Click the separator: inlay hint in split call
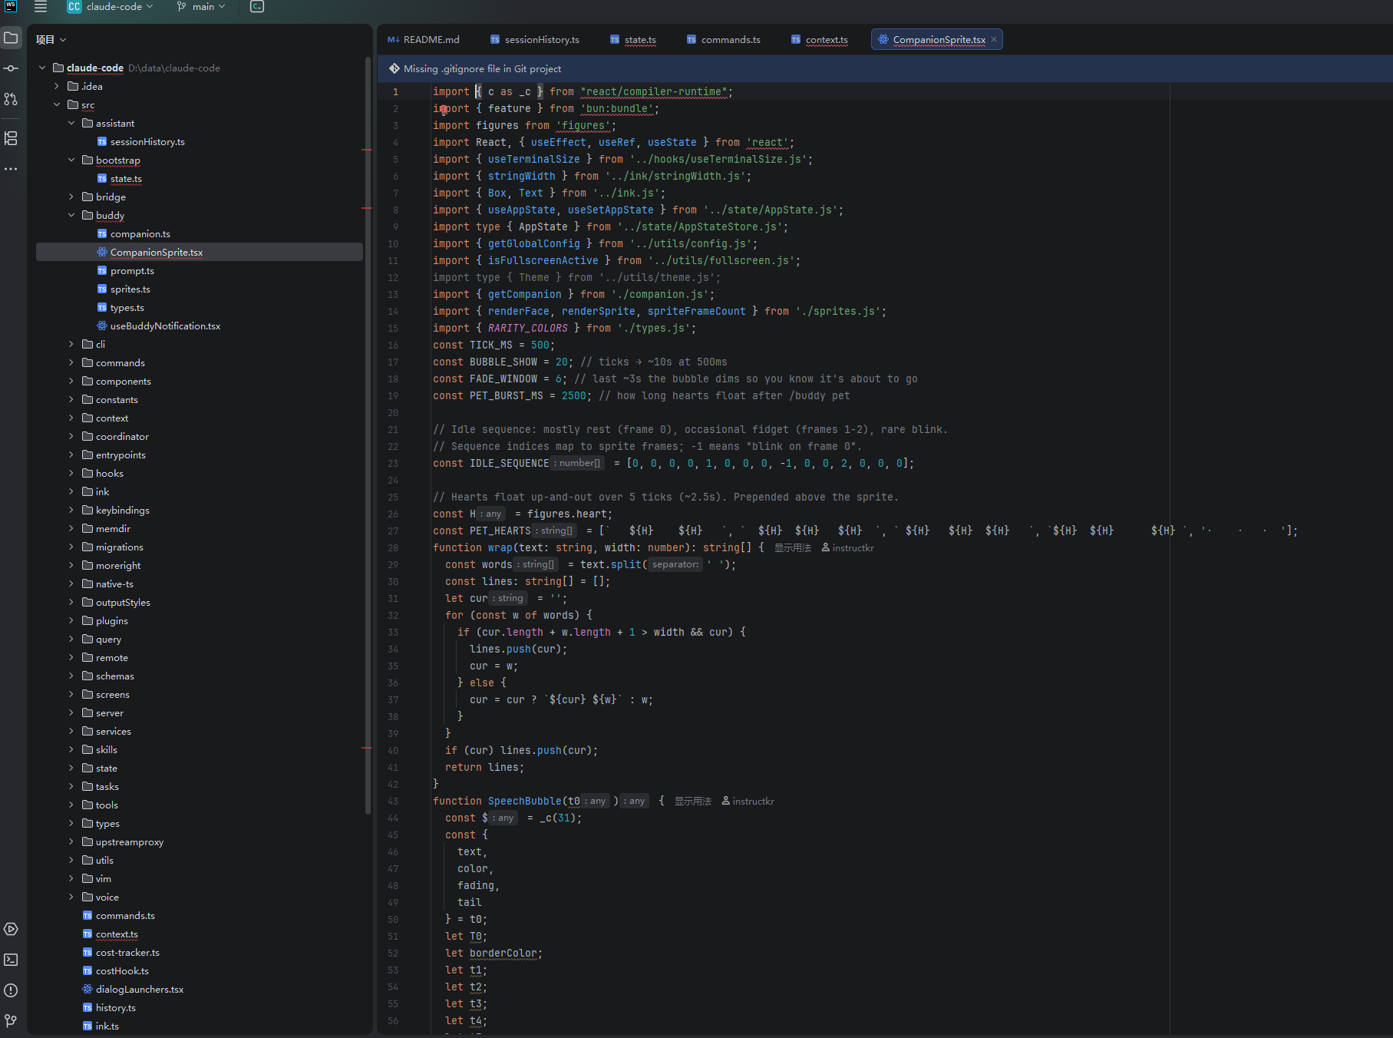The width and height of the screenshot is (1393, 1038). [x=675, y=564]
